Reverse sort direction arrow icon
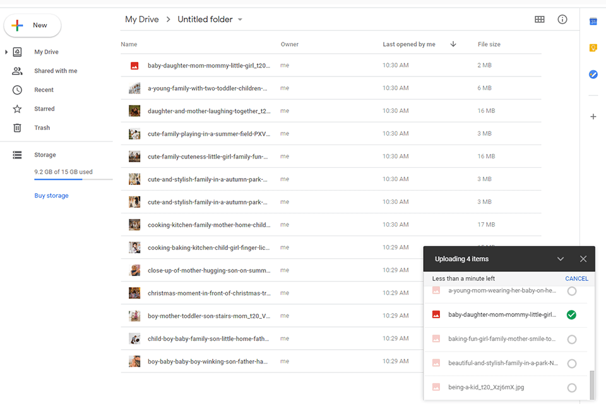 (453, 44)
